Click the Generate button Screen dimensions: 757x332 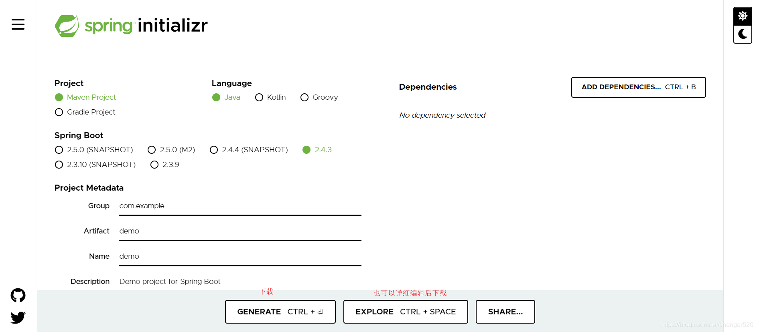click(x=280, y=312)
